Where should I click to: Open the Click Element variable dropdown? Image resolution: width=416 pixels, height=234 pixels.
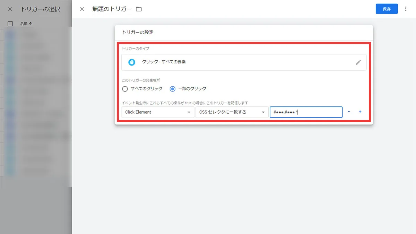tap(158, 112)
